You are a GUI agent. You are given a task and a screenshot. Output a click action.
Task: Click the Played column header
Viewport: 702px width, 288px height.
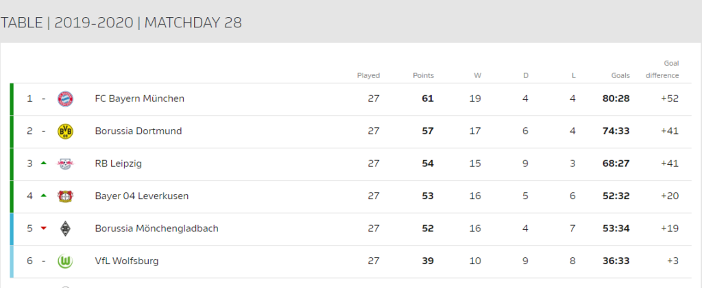368,75
